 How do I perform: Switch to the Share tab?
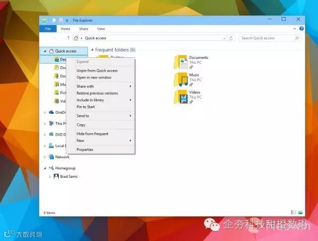tap(84, 29)
